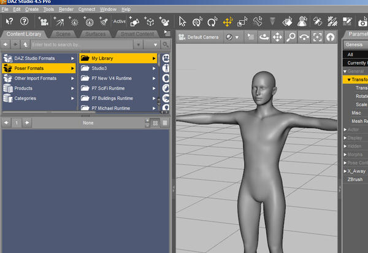Open the Help question mark icon

[25, 21]
